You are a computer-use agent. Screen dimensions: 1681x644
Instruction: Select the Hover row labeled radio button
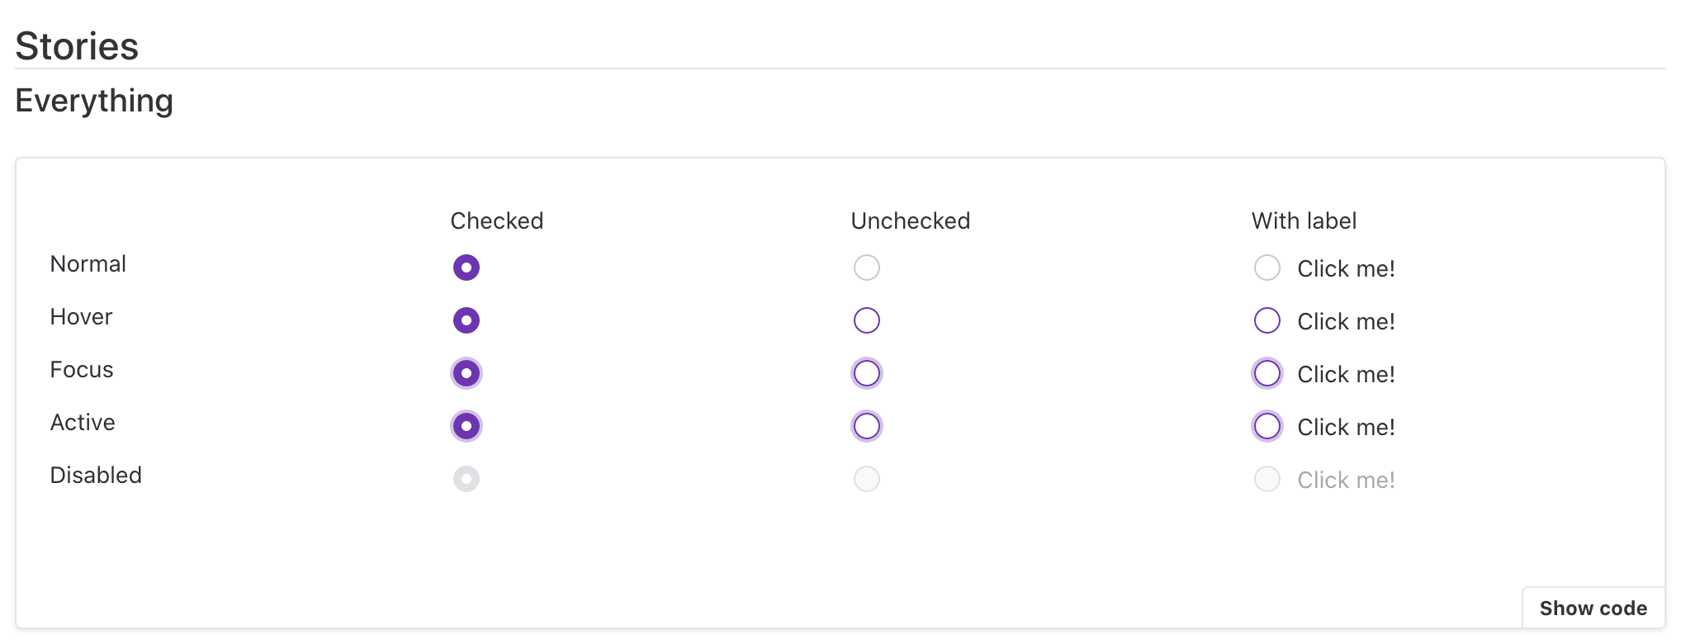(1267, 320)
